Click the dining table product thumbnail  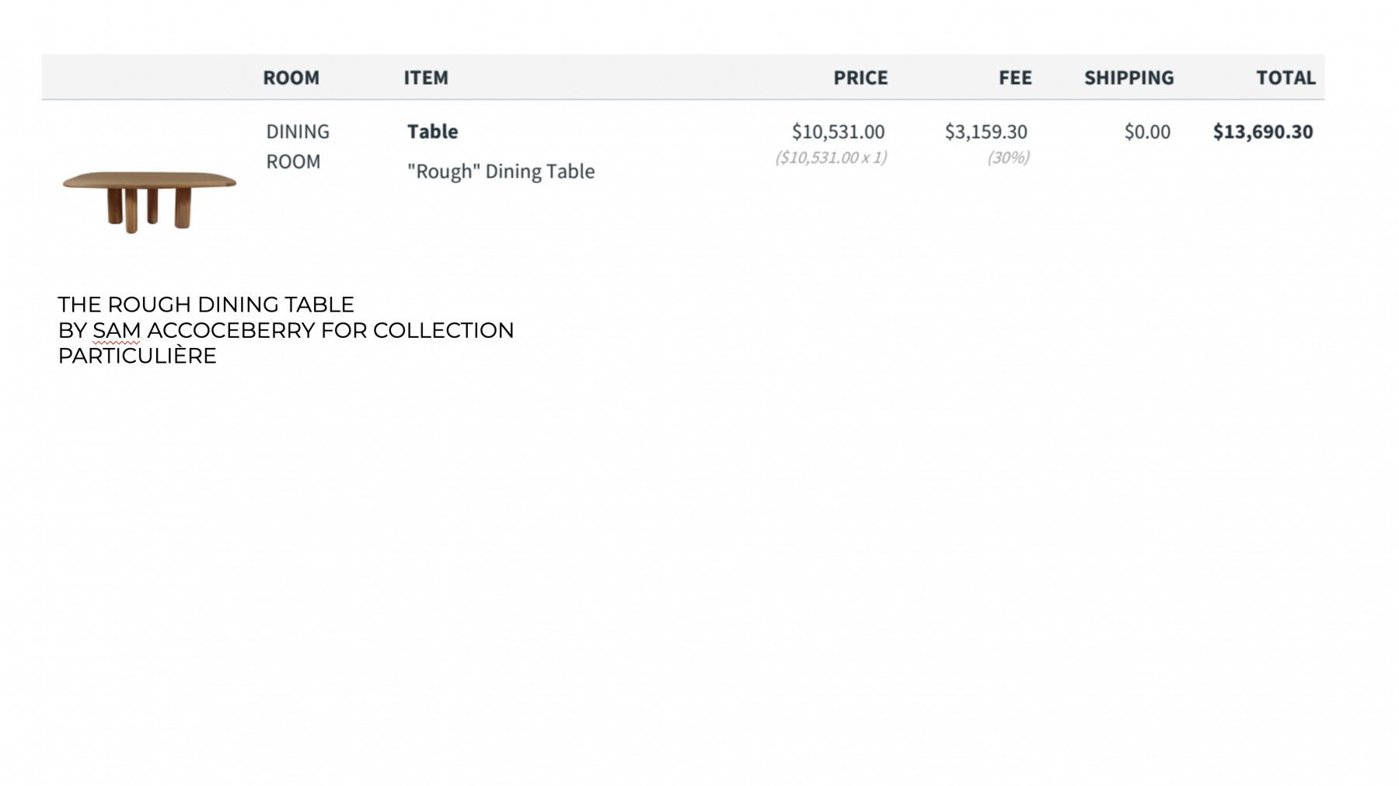pos(149,200)
